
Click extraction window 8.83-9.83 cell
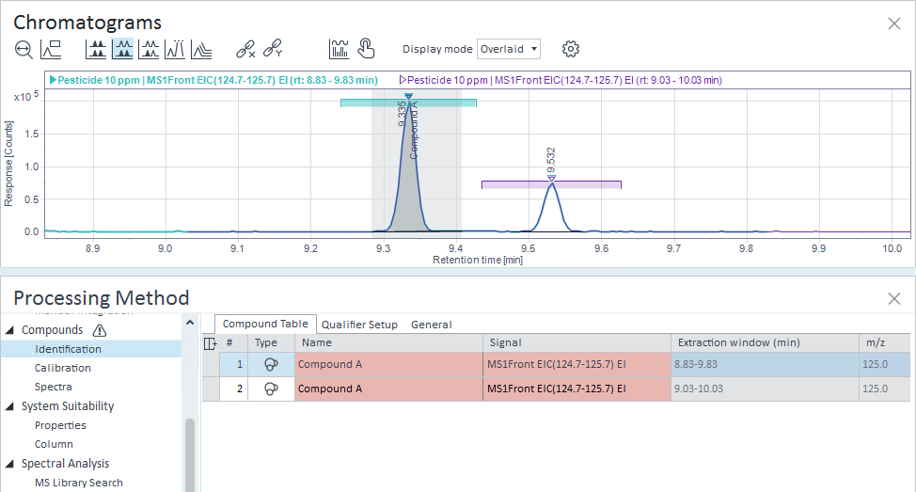(x=765, y=365)
